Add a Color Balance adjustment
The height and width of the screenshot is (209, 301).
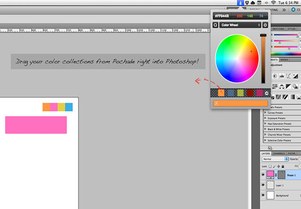click(282, 86)
